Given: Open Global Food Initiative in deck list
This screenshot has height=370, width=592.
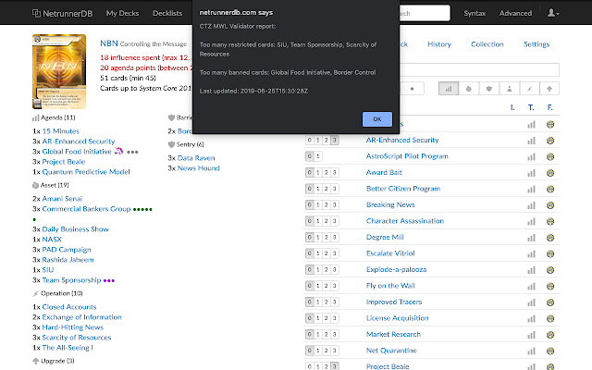Looking at the screenshot, I should pyautogui.click(x=77, y=152).
